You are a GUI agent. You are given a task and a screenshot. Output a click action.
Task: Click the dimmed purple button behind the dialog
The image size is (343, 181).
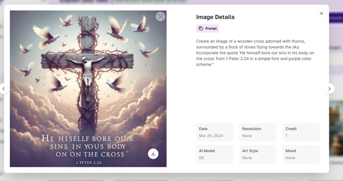(336, 18)
